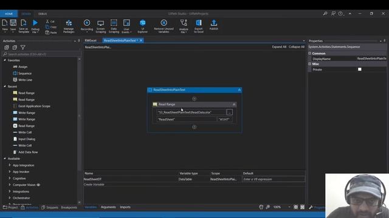Screen dimensions: 389x218
Task: Expand the Integrations category
Action: pyautogui.click(x=10, y=191)
